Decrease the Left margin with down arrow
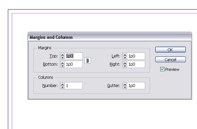 pos(125,57)
